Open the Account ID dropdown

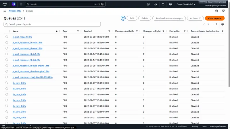click(212, 2)
